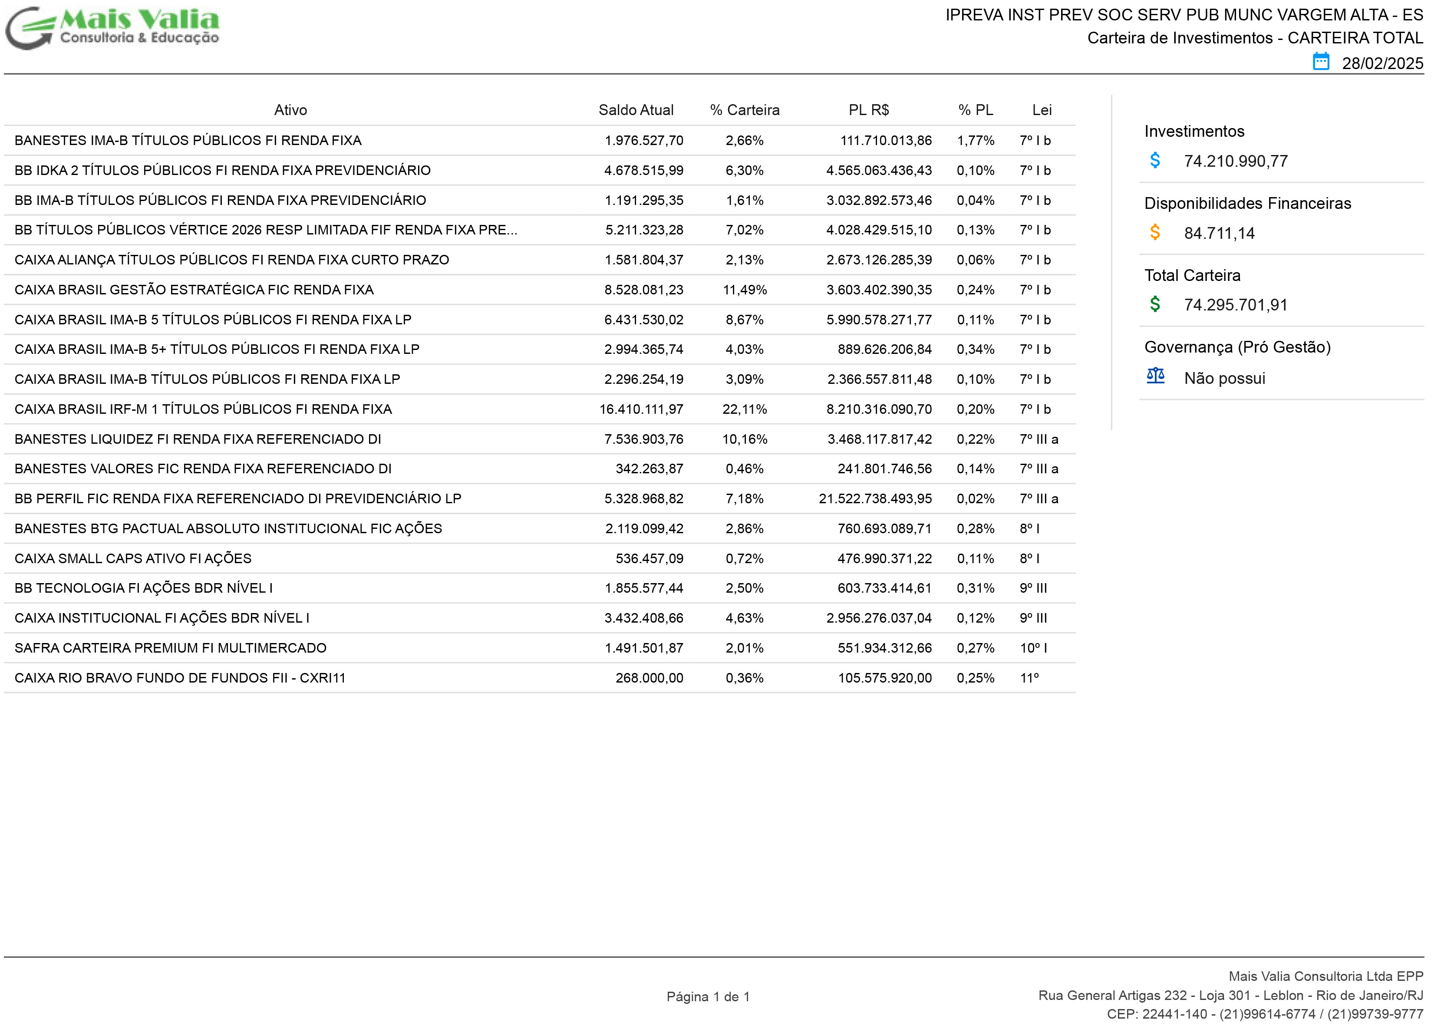Click the Lei column header
The height and width of the screenshot is (1026, 1454).
1042,110
